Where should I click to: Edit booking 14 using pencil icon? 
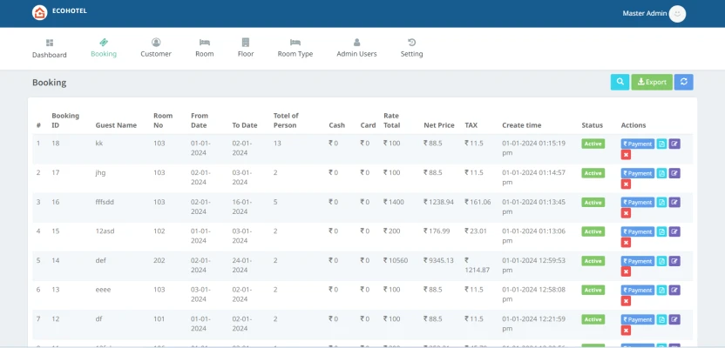click(x=674, y=261)
